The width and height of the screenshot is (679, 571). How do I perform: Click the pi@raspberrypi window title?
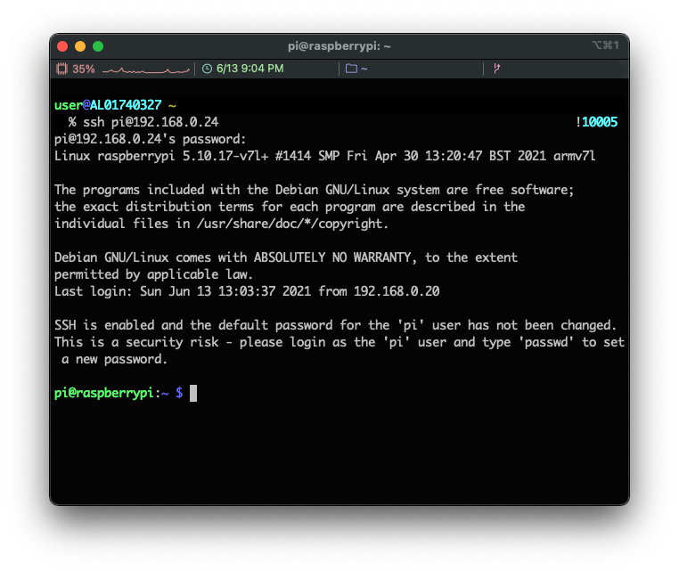click(x=339, y=45)
